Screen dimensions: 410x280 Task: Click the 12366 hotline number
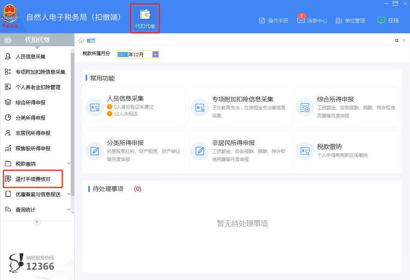(x=40, y=266)
